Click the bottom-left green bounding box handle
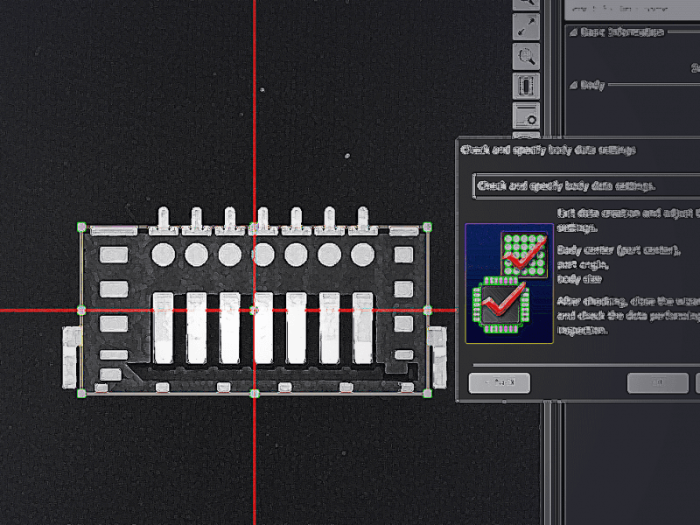Image resolution: width=700 pixels, height=525 pixels. point(81,393)
